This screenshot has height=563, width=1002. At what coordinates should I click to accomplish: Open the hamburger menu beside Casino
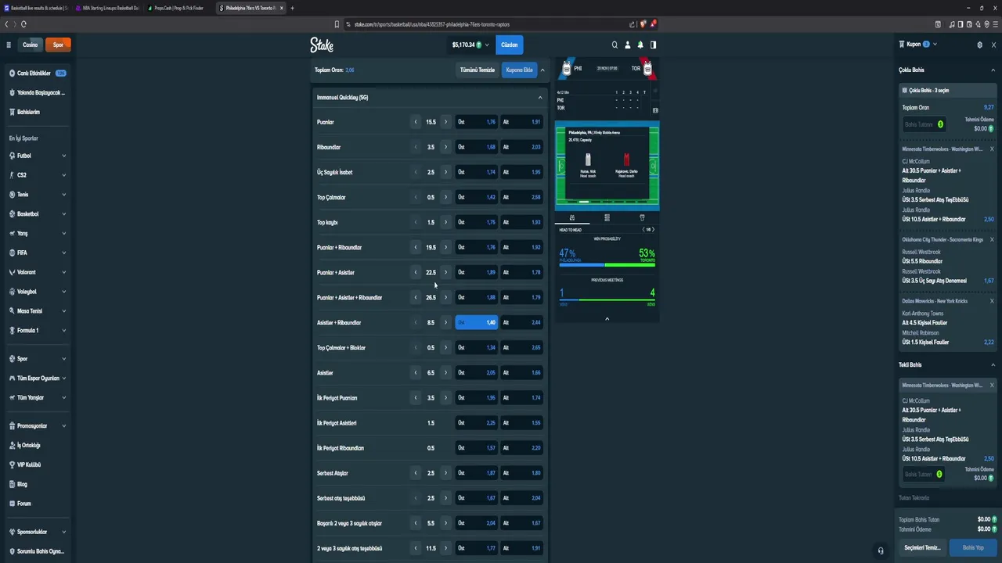9,45
